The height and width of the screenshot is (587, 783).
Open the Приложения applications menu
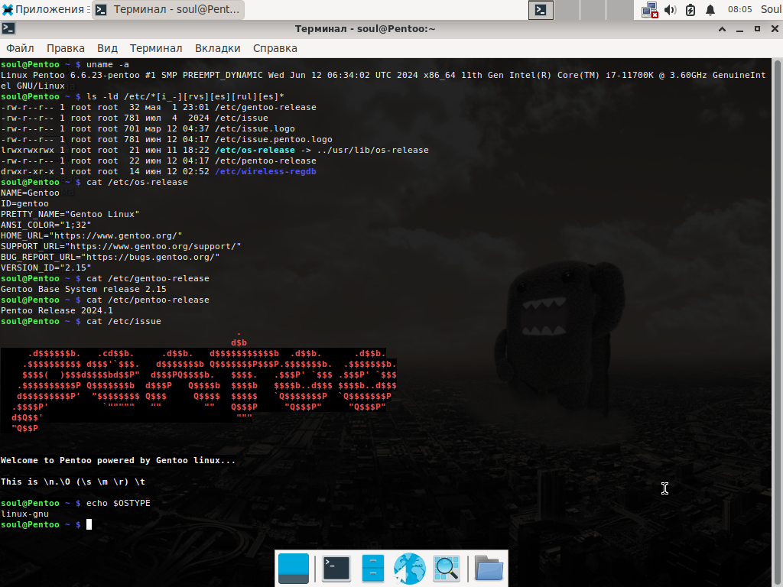pyautogui.click(x=44, y=9)
